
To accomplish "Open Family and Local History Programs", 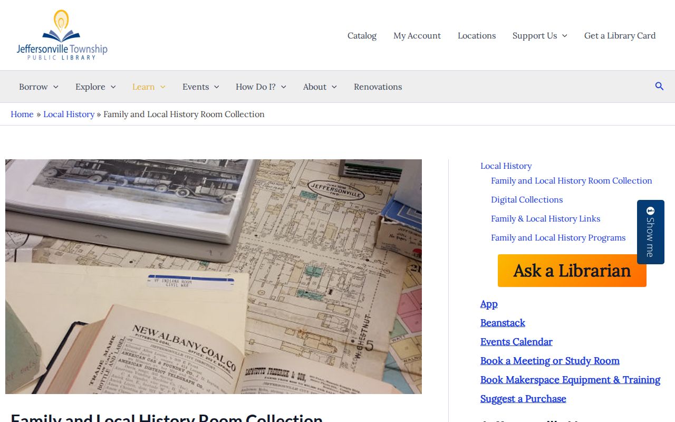I will click(x=558, y=237).
